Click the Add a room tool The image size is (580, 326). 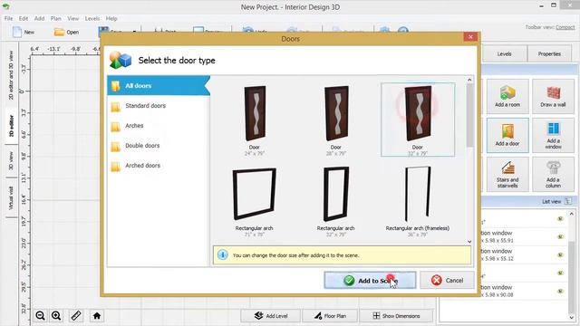click(x=507, y=96)
